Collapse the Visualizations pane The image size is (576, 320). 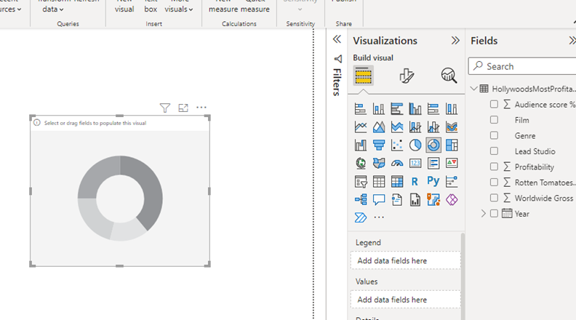click(455, 41)
